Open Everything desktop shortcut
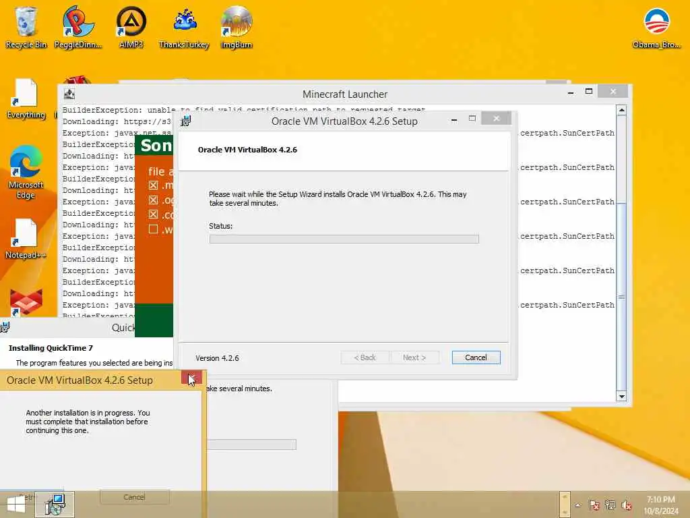The image size is (690, 518). coord(26,98)
